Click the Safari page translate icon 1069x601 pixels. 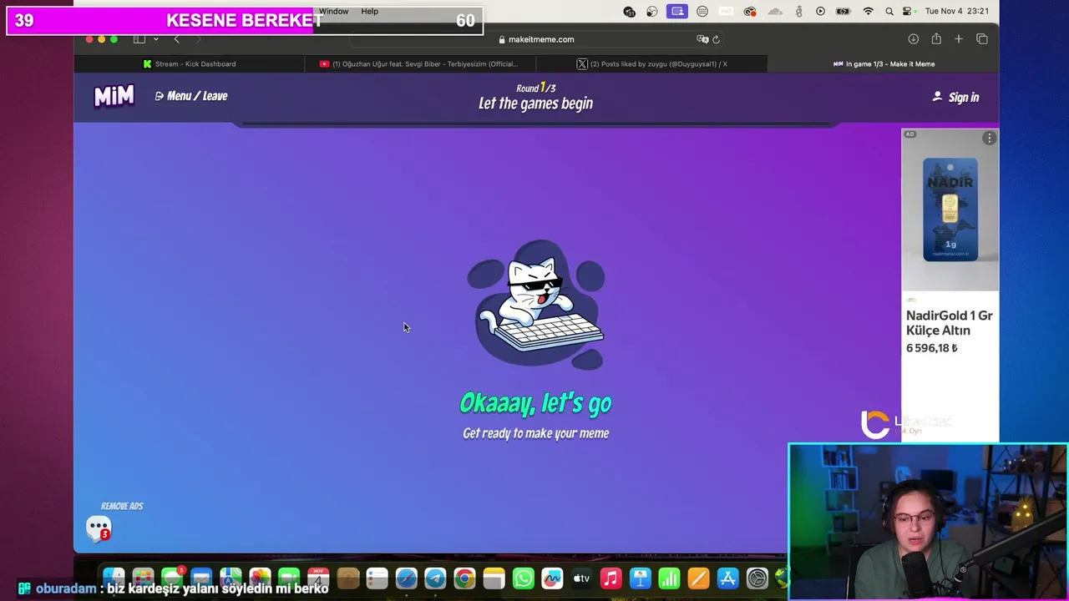(x=702, y=39)
